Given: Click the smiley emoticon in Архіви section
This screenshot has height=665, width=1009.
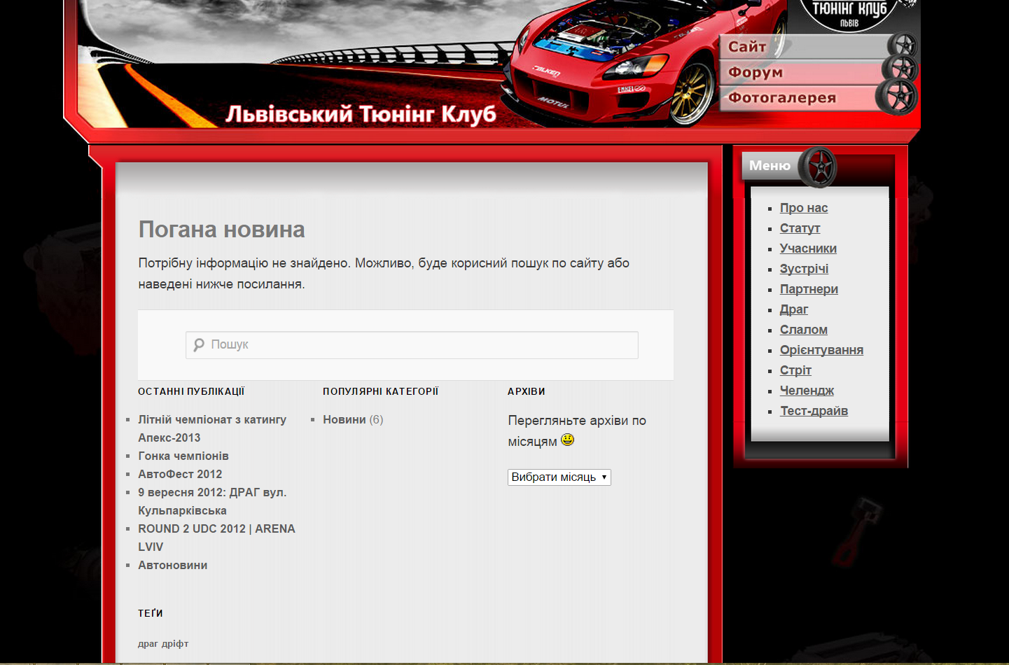Looking at the screenshot, I should [x=567, y=440].
